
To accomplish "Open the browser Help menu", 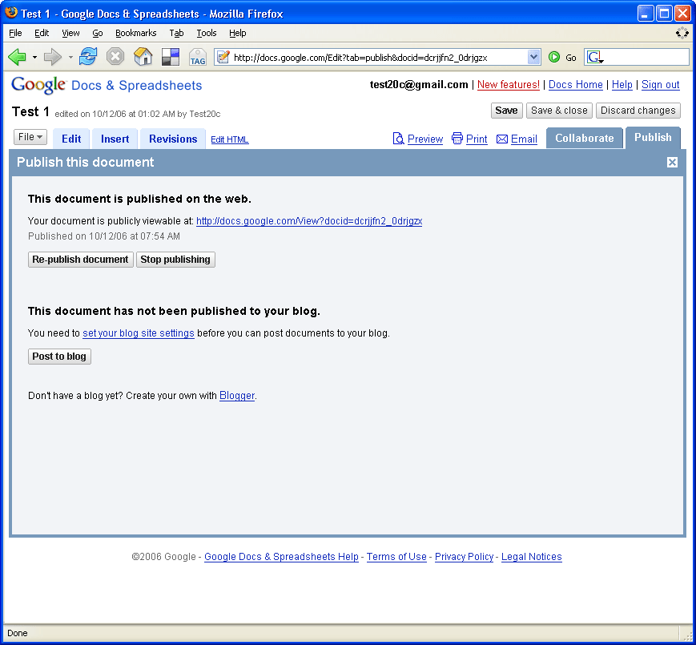I will [x=238, y=34].
